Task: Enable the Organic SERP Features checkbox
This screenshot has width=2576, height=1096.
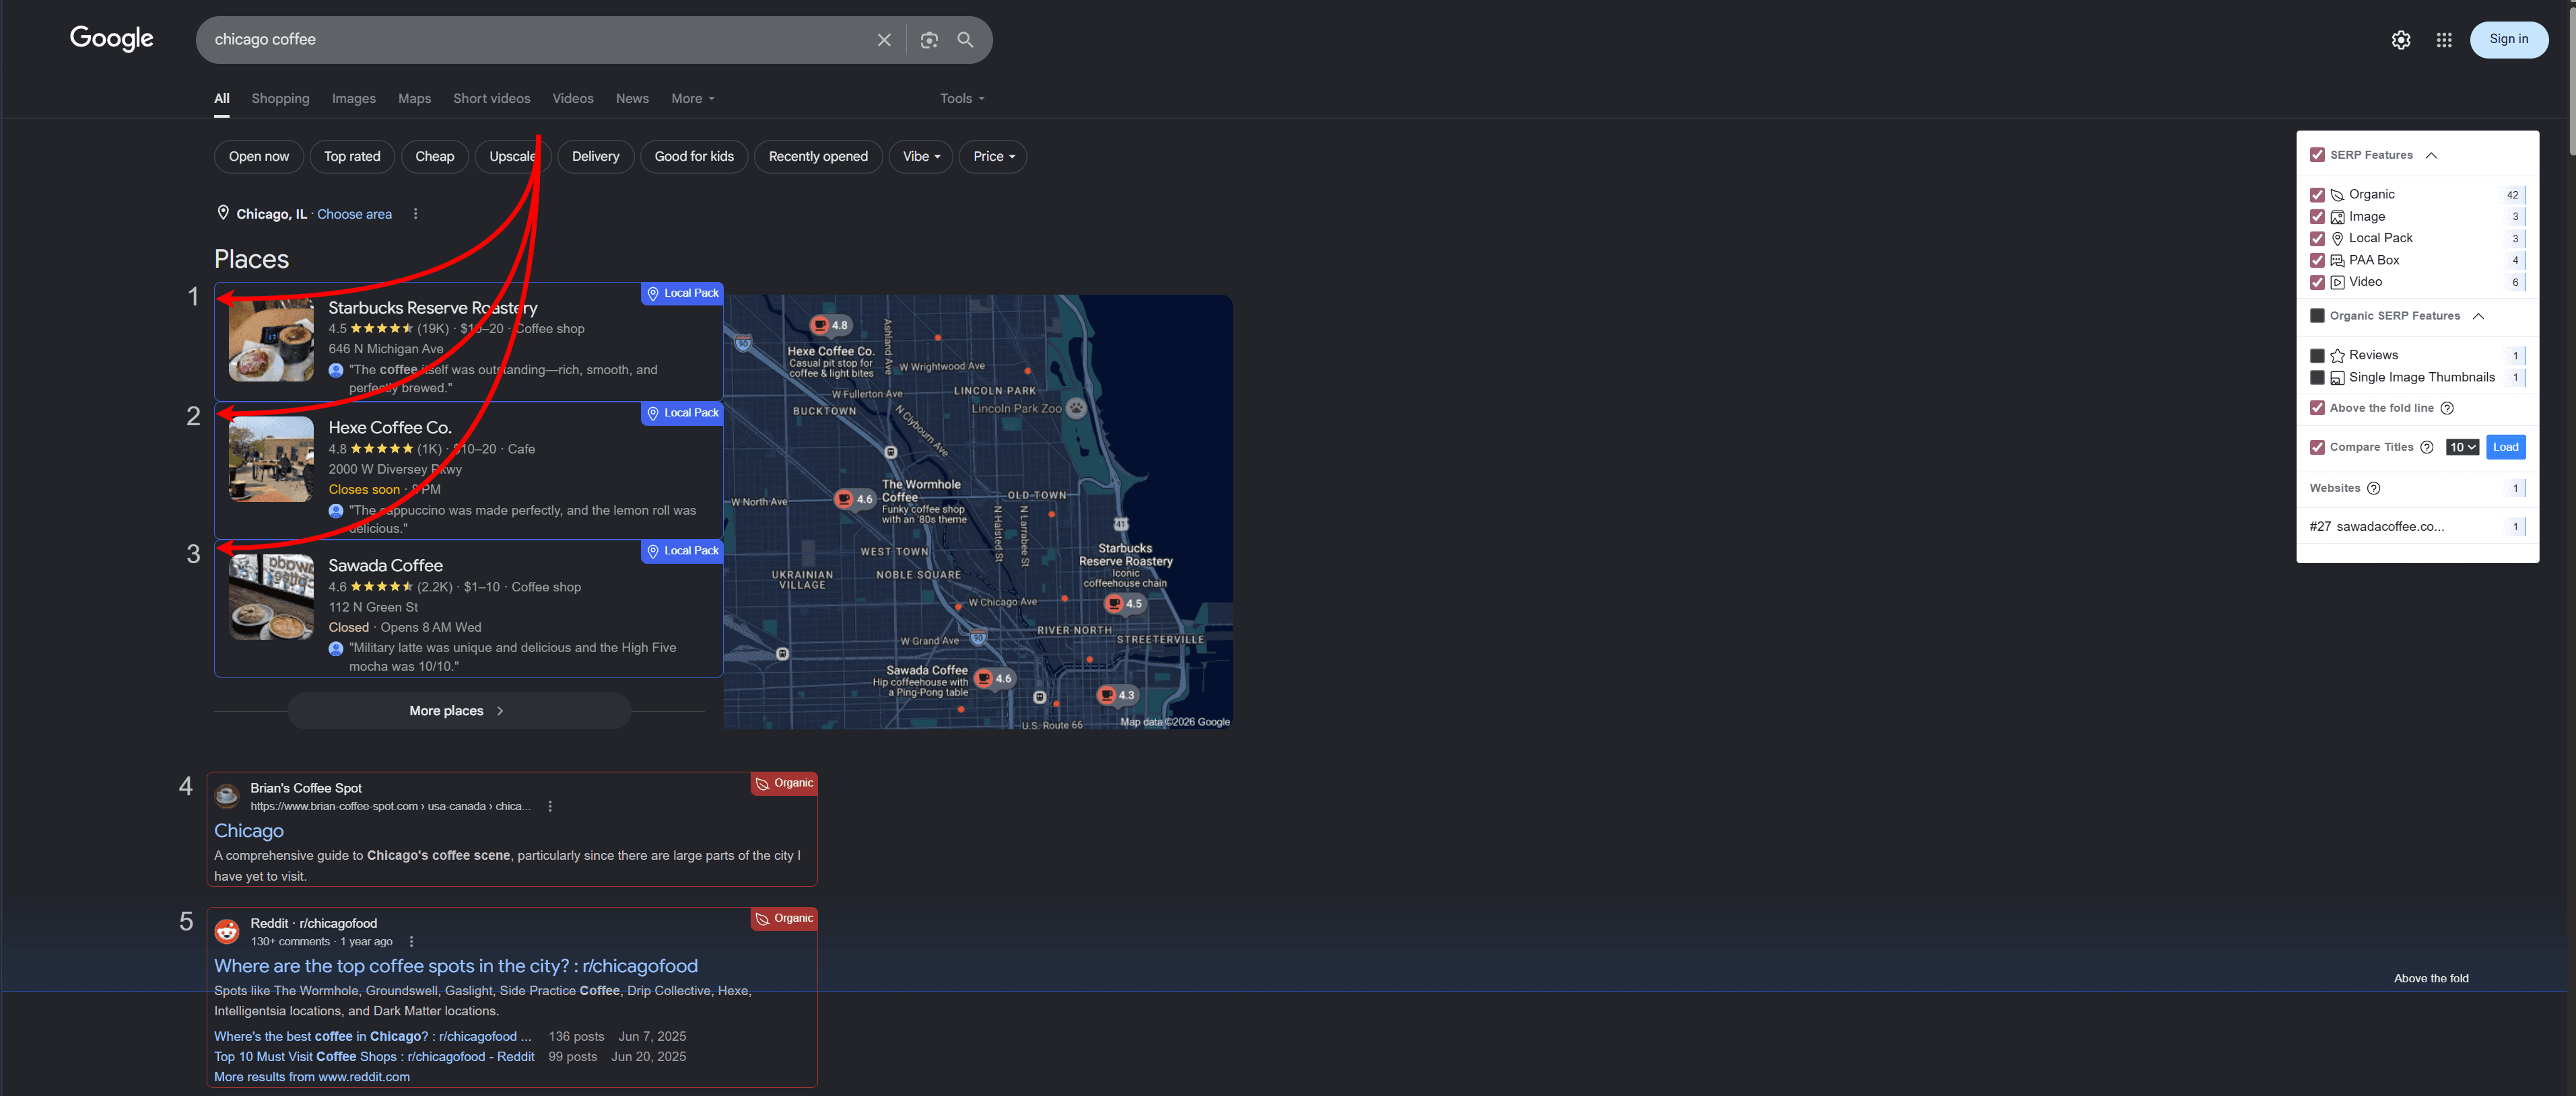Action: 2317,316
